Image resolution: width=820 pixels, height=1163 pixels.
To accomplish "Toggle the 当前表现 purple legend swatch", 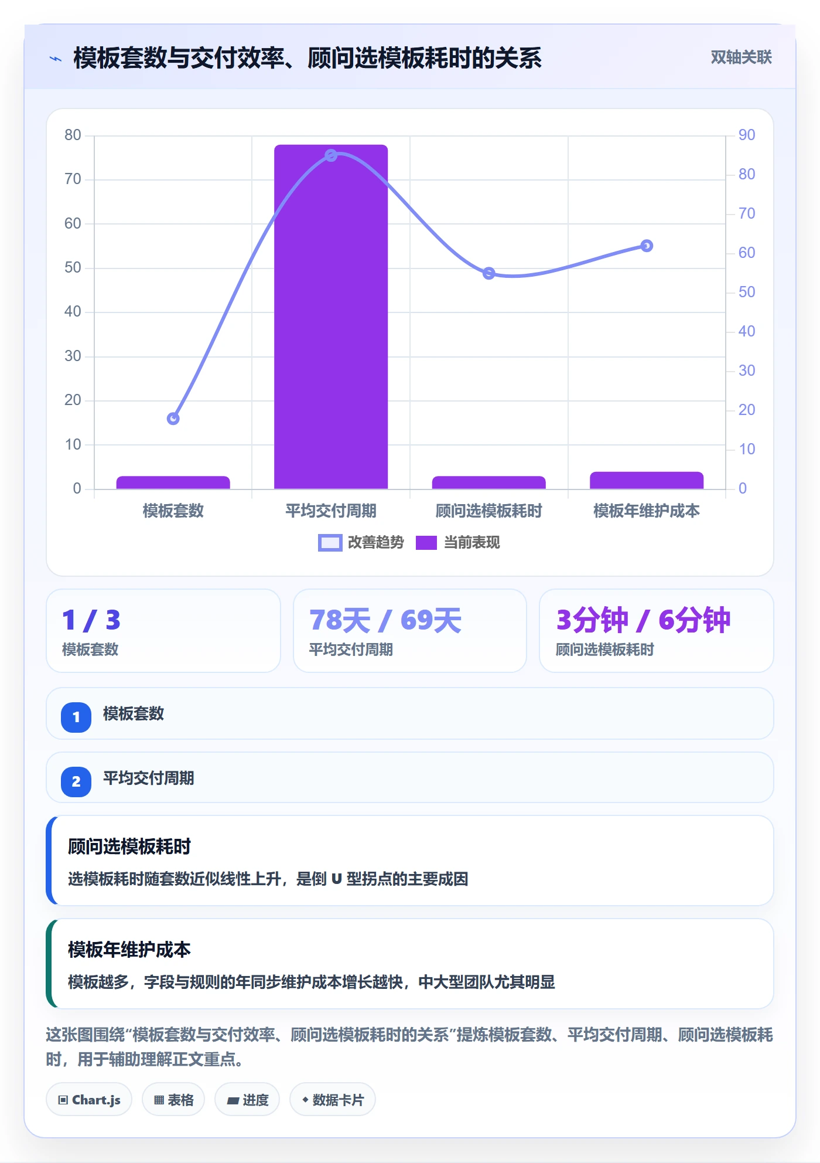I will tap(426, 543).
